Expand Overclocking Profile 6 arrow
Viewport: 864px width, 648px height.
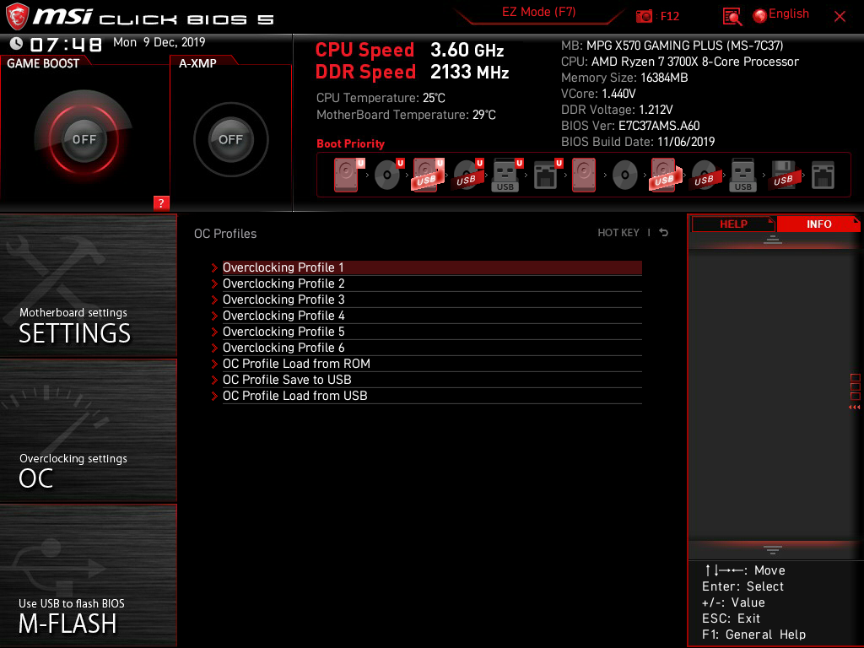click(x=215, y=348)
